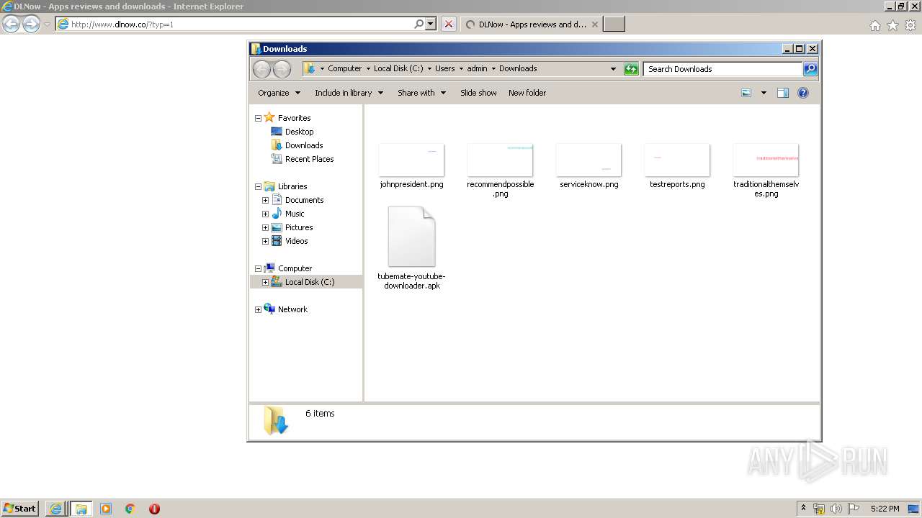Select recommendpossible.png thumbnail
922x518 pixels.
pos(500,160)
